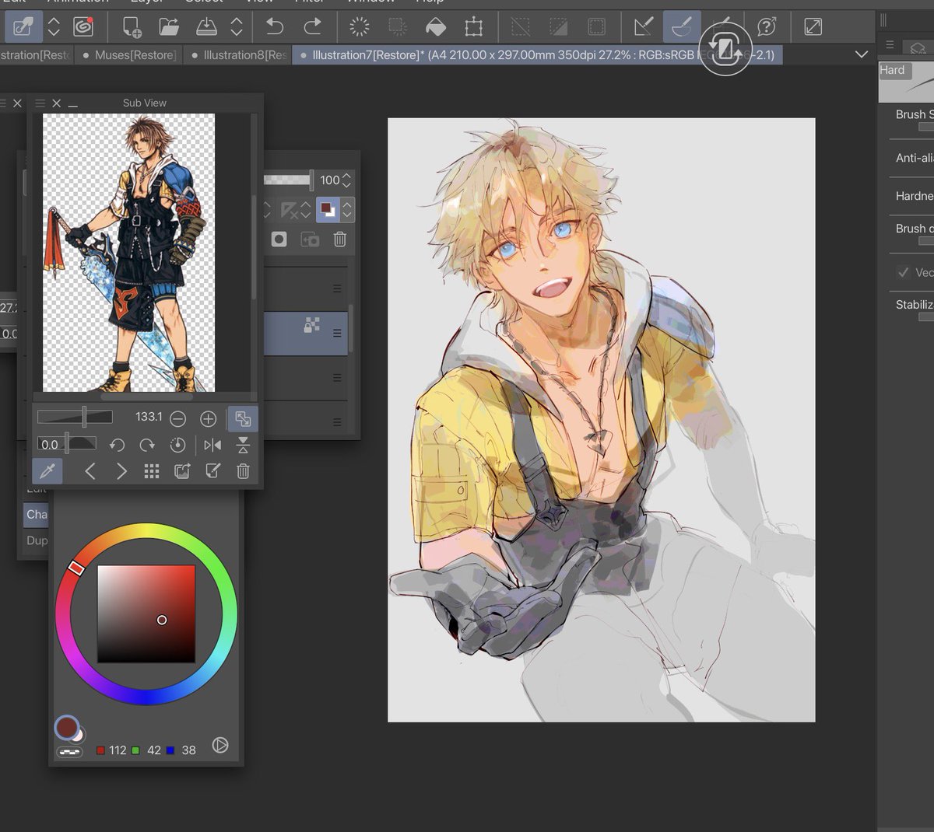The image size is (934, 832).
Task: Toggle the Sub View fit-to-window button
Action: 243,419
